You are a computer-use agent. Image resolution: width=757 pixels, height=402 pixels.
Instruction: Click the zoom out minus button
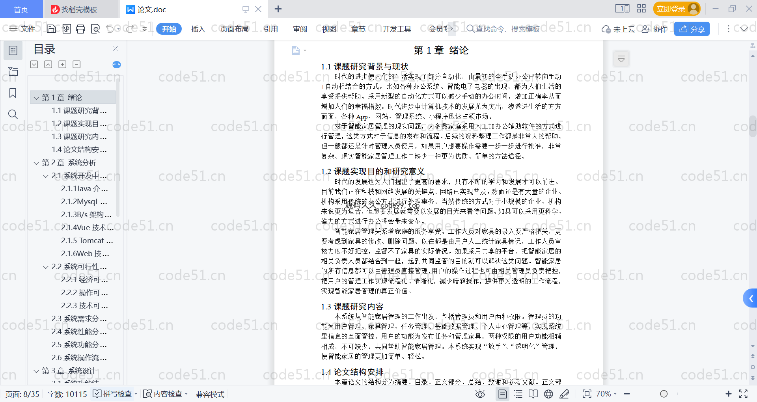click(627, 394)
